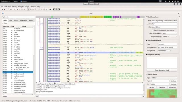
Task: Switch to the Bookmarks tab
Action: tap(23, 20)
